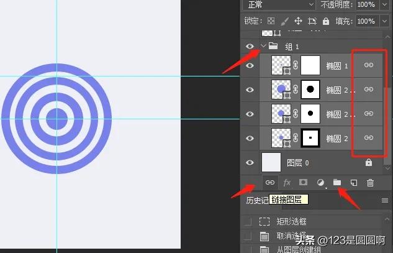Select shape thumbnail of bottom 椭圆 2

281,138
